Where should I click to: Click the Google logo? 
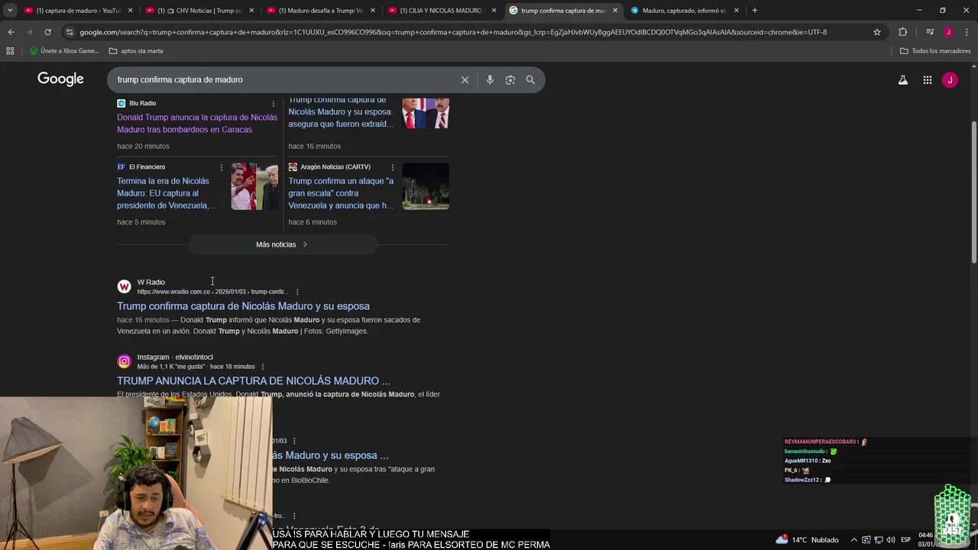(x=60, y=79)
